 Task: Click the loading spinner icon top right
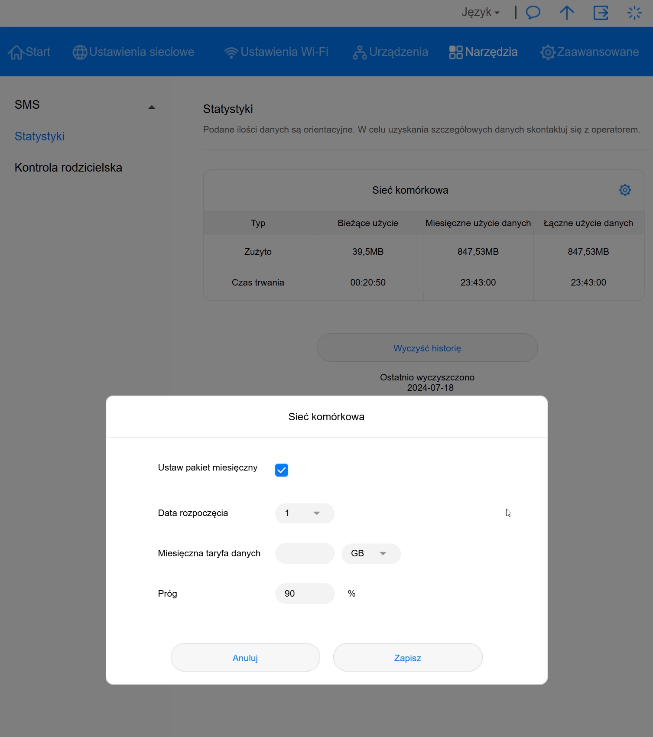point(634,13)
